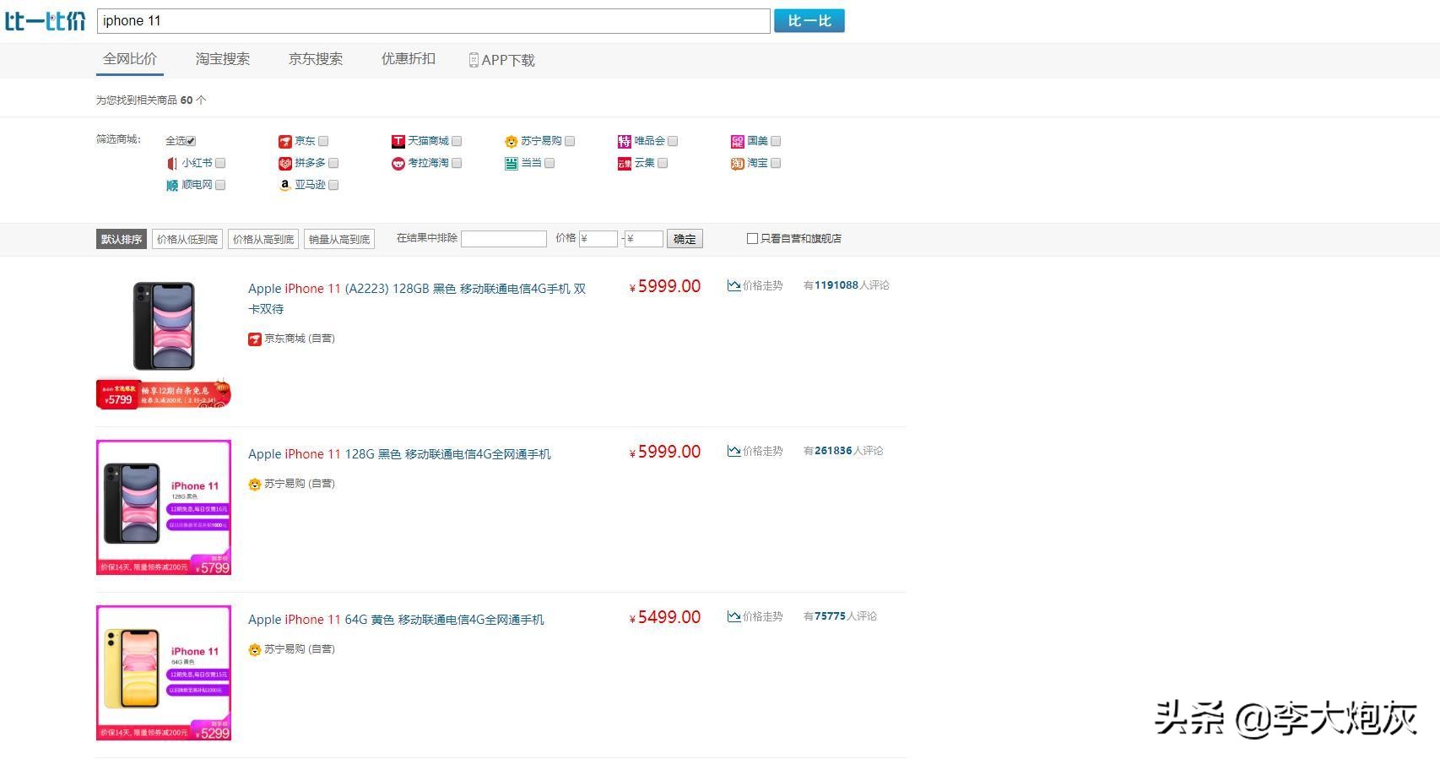The image size is (1440, 759).
Task: Open the yellow iPhone 11 64G thumbnail
Action: pyautogui.click(x=164, y=673)
